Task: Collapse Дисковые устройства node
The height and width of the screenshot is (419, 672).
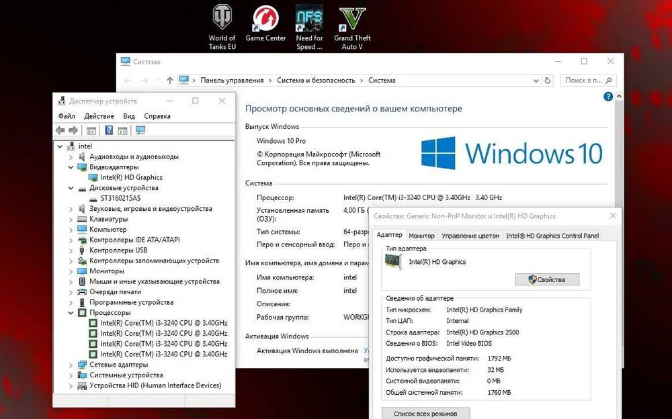Action: pos(71,187)
